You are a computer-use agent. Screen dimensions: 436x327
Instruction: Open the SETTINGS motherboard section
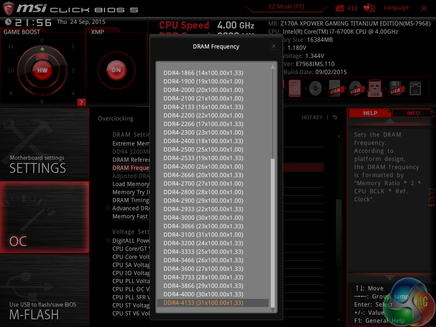pyautogui.click(x=45, y=145)
